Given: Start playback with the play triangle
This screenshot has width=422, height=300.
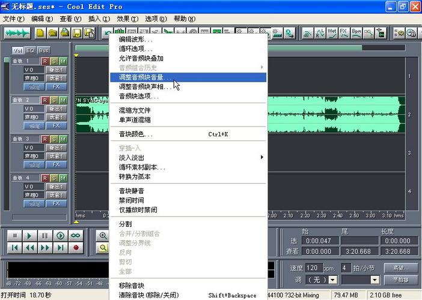Looking at the screenshot, I should 29,236.
